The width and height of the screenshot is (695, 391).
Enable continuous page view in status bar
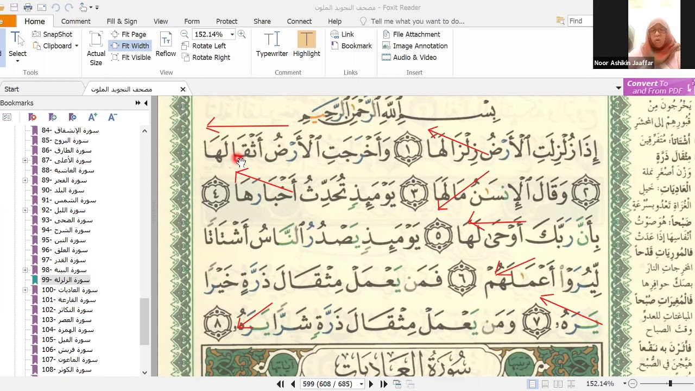(545, 384)
